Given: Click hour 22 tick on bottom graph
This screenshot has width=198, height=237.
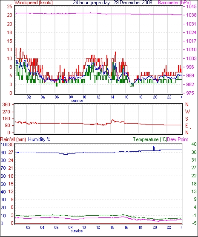Looking at the screenshot, I should tap(169, 227).
